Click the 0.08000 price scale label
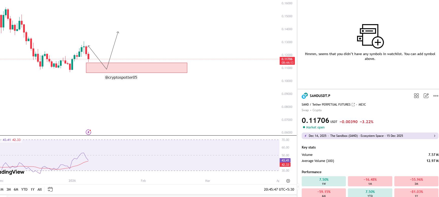Screen dimensions: 439x197 pyautogui.click(x=287, y=107)
